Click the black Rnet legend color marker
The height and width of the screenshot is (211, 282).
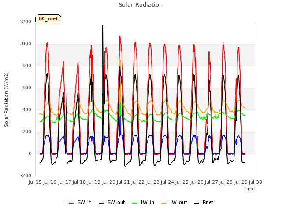(x=197, y=203)
